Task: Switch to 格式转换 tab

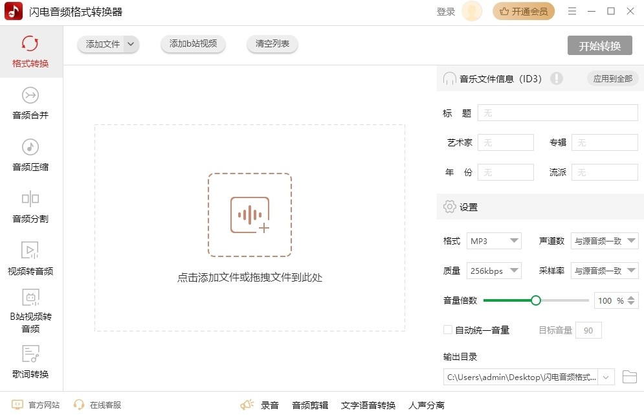Action: pos(30,51)
